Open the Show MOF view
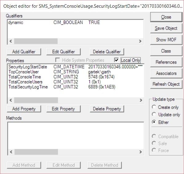 coord(166,40)
